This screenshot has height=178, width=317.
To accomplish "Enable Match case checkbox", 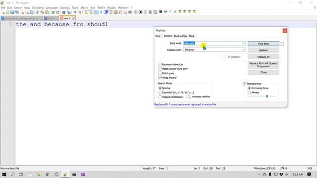I will point(160,73).
